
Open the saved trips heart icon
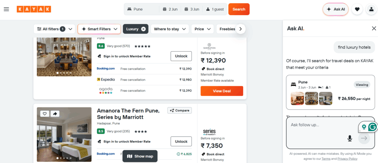[x=357, y=9]
